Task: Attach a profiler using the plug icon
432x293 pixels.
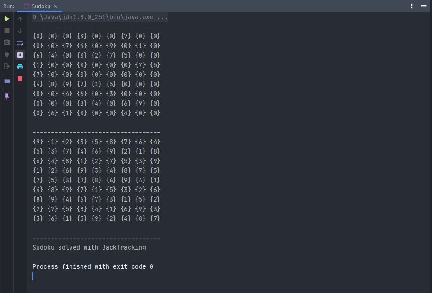Action: coord(7,54)
